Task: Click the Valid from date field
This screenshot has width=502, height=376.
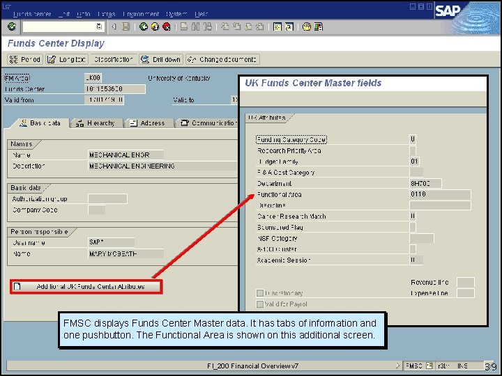Action: 105,100
